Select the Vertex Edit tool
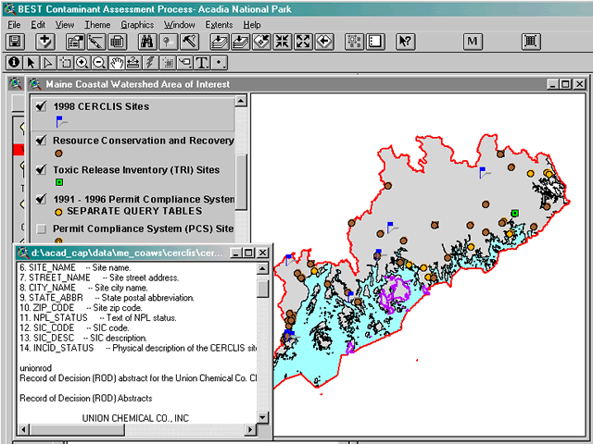 tap(48, 62)
